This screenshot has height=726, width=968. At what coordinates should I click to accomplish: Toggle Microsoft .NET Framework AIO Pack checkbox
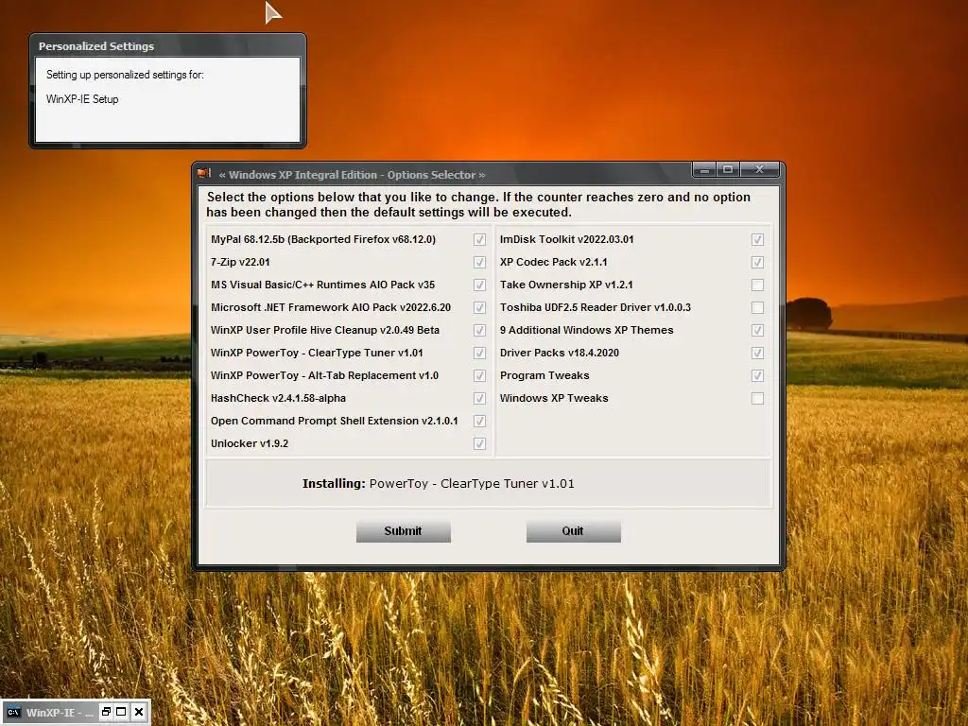pos(479,307)
